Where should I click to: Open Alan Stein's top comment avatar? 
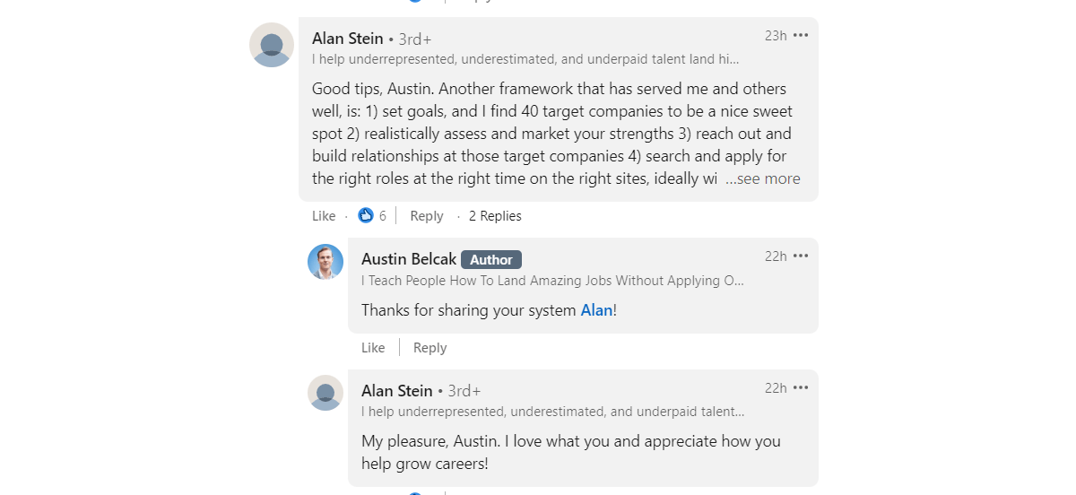tap(272, 45)
